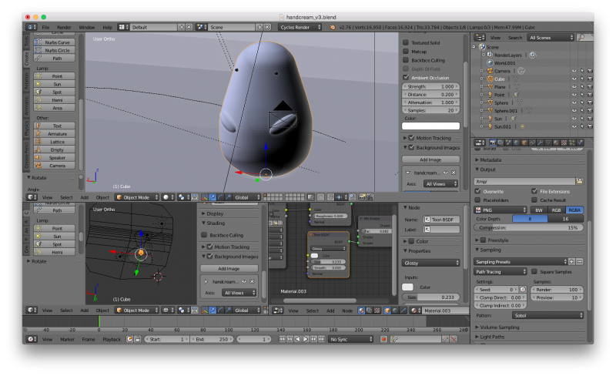Open the Object properties cube tab icon
The image size is (616, 376).
click(x=524, y=143)
